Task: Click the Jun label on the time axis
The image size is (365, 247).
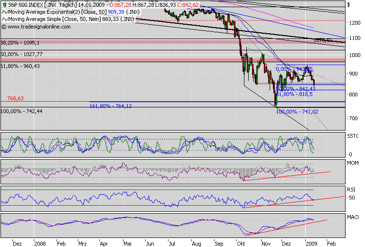Action: click(x=150, y=244)
